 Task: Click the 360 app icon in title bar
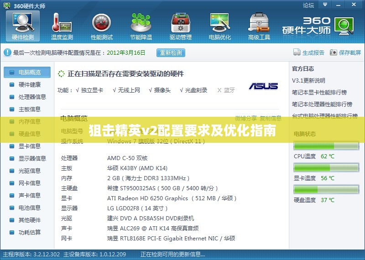tap(7, 5)
